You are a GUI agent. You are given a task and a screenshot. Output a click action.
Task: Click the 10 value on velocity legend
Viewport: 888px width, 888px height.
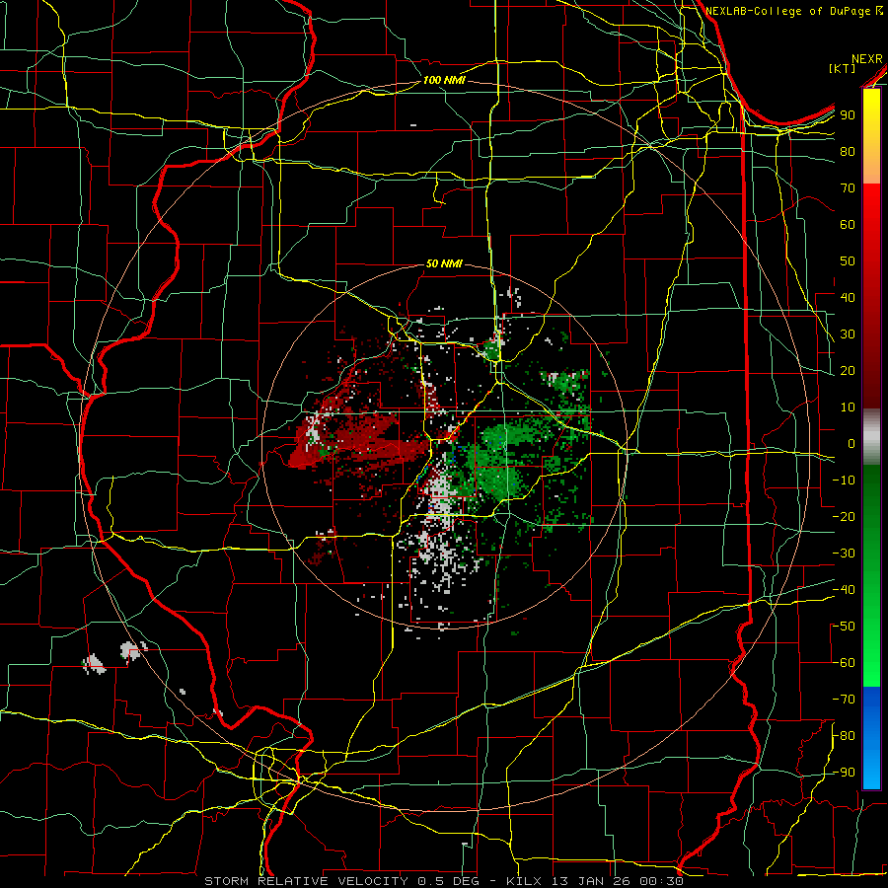pos(848,407)
